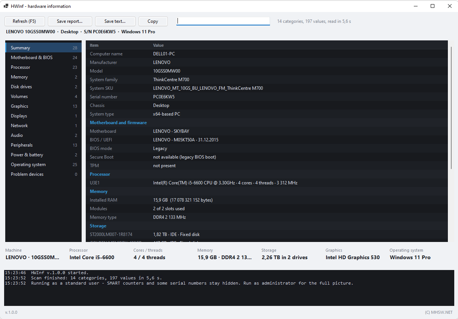Refresh the hardware scan with Refresh (F5)
The height and width of the screenshot is (319, 458).
pos(25,21)
